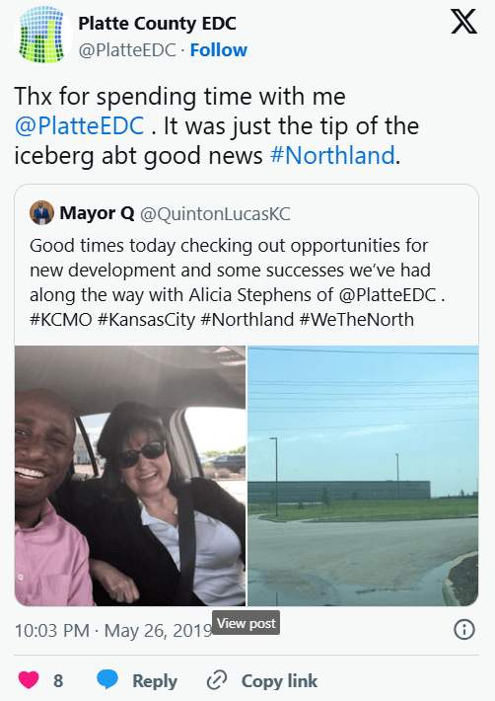Click the Platte County EDC avatar
Image resolution: width=495 pixels, height=701 pixels.
click(42, 35)
